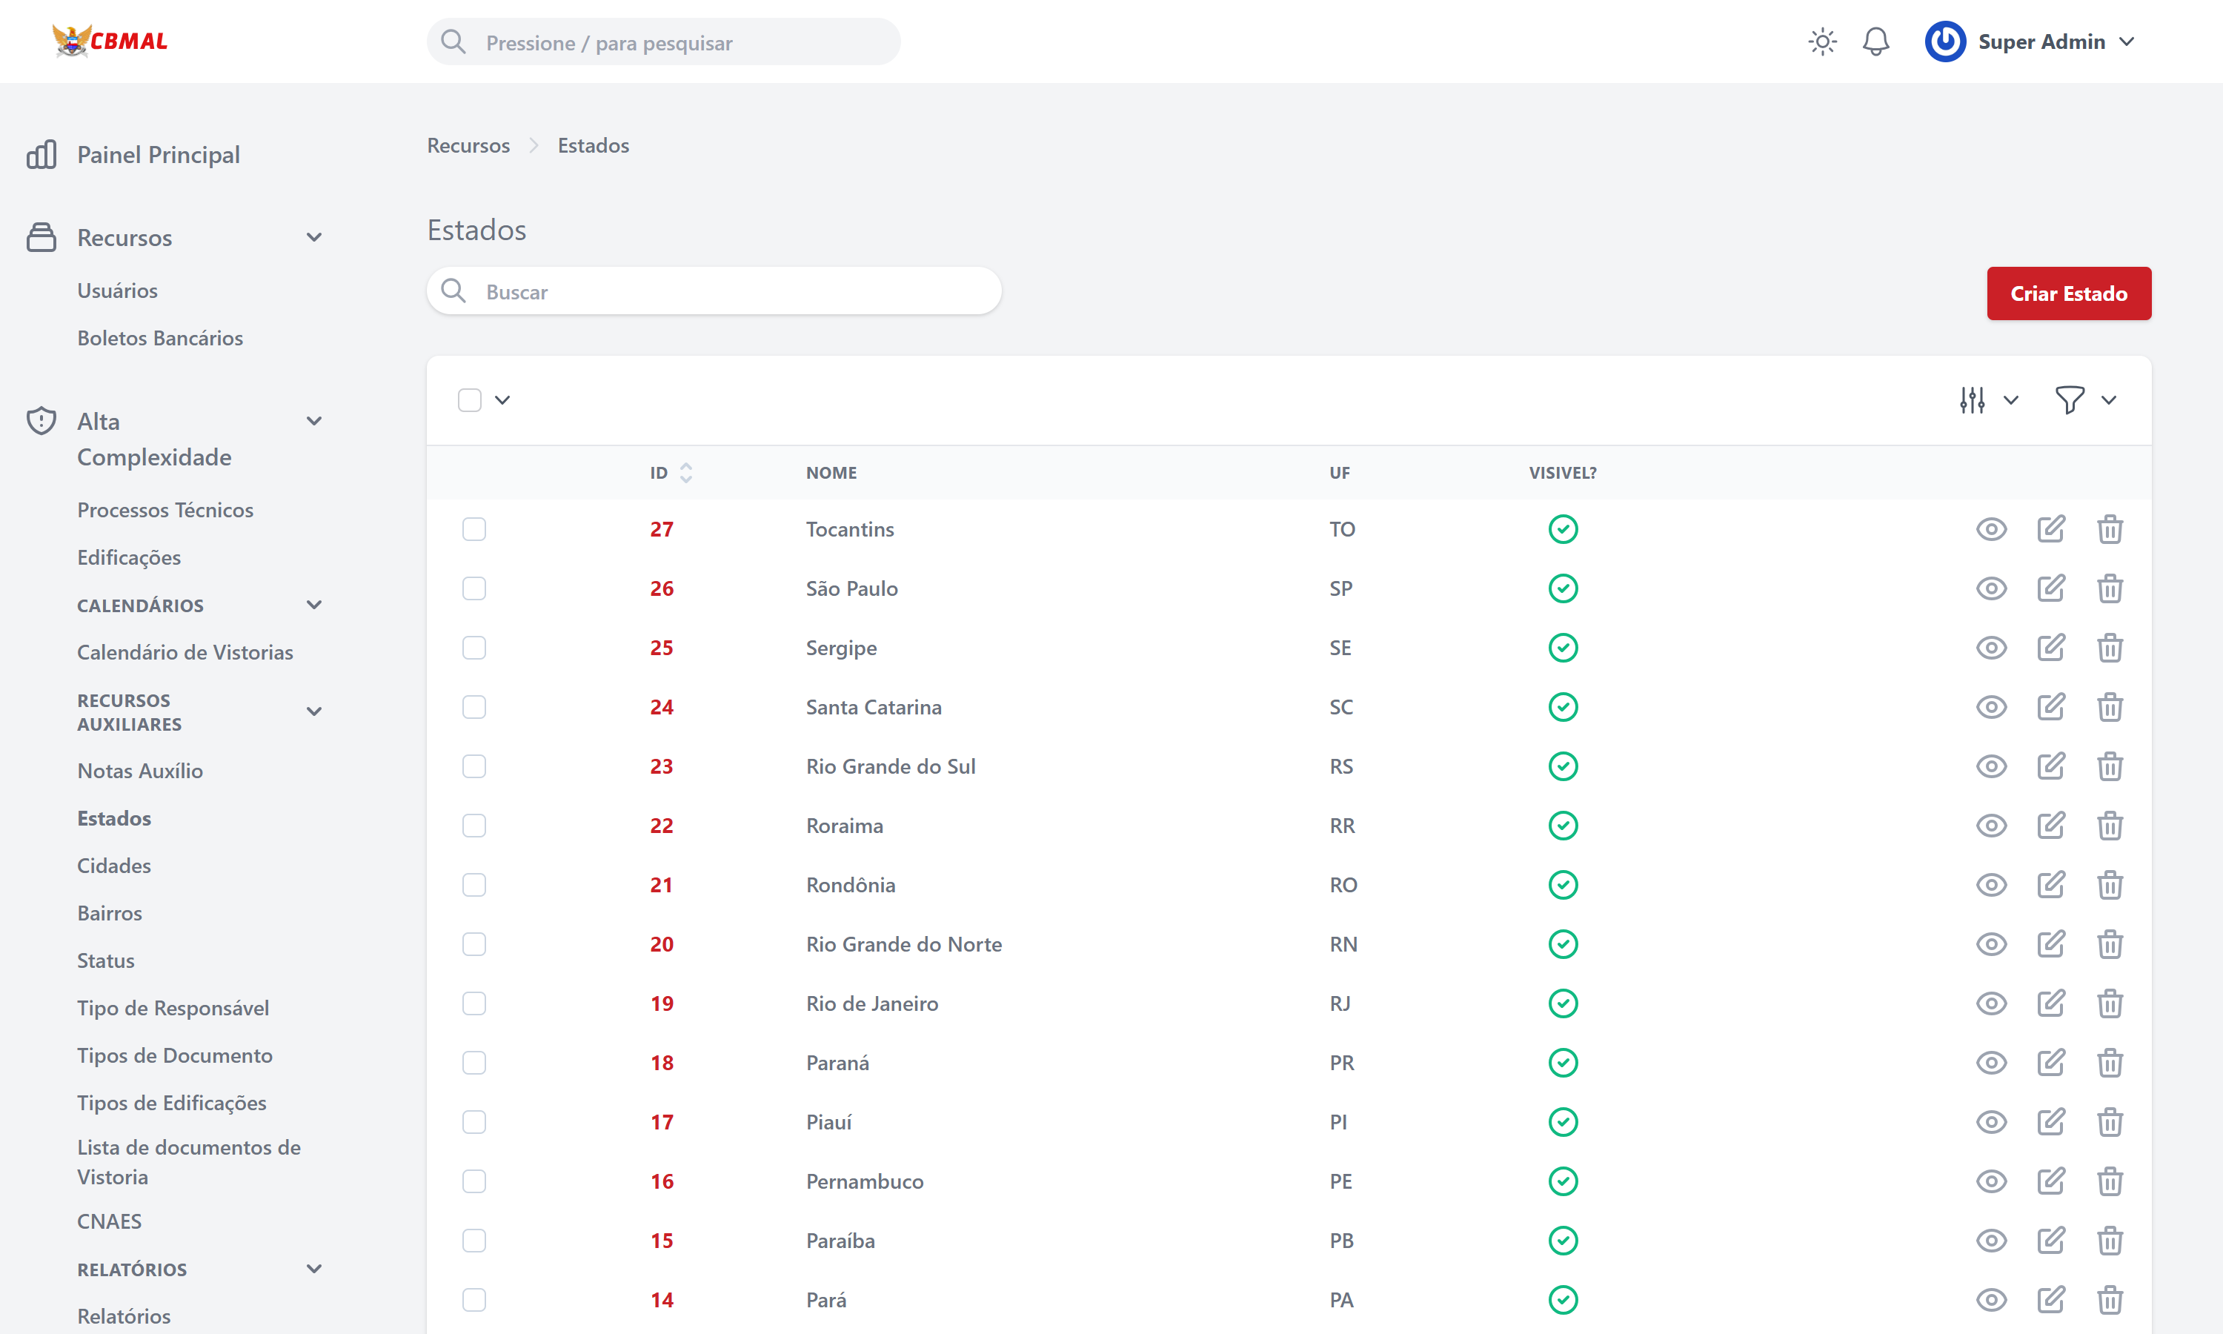
Task: Open notifications bell icon
Action: 1875,42
